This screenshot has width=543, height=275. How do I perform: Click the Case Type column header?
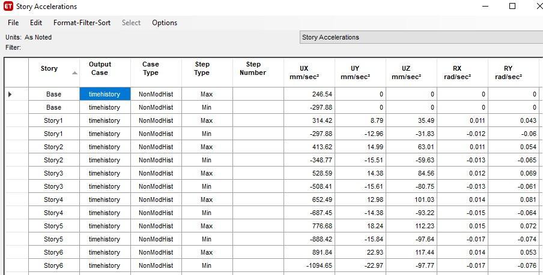(151, 68)
